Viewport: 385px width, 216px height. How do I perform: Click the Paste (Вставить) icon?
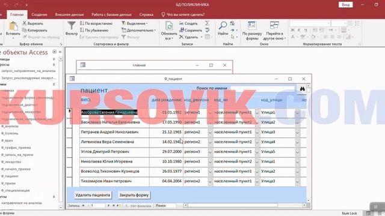(x=13, y=26)
